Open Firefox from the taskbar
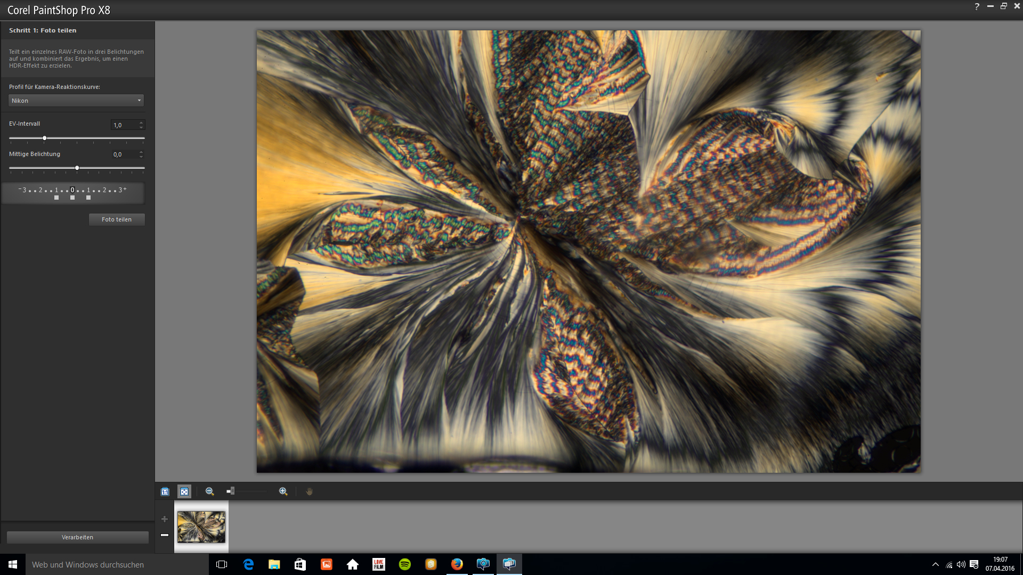Screen dimensions: 1023x575 click(x=457, y=564)
